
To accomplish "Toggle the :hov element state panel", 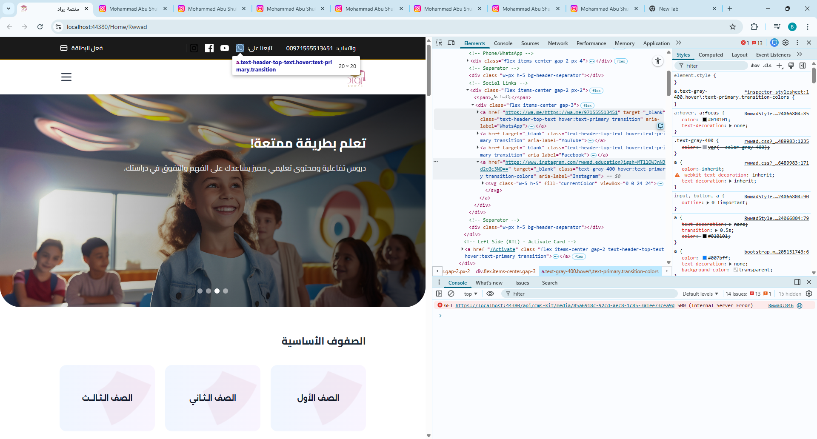I will pyautogui.click(x=755, y=66).
